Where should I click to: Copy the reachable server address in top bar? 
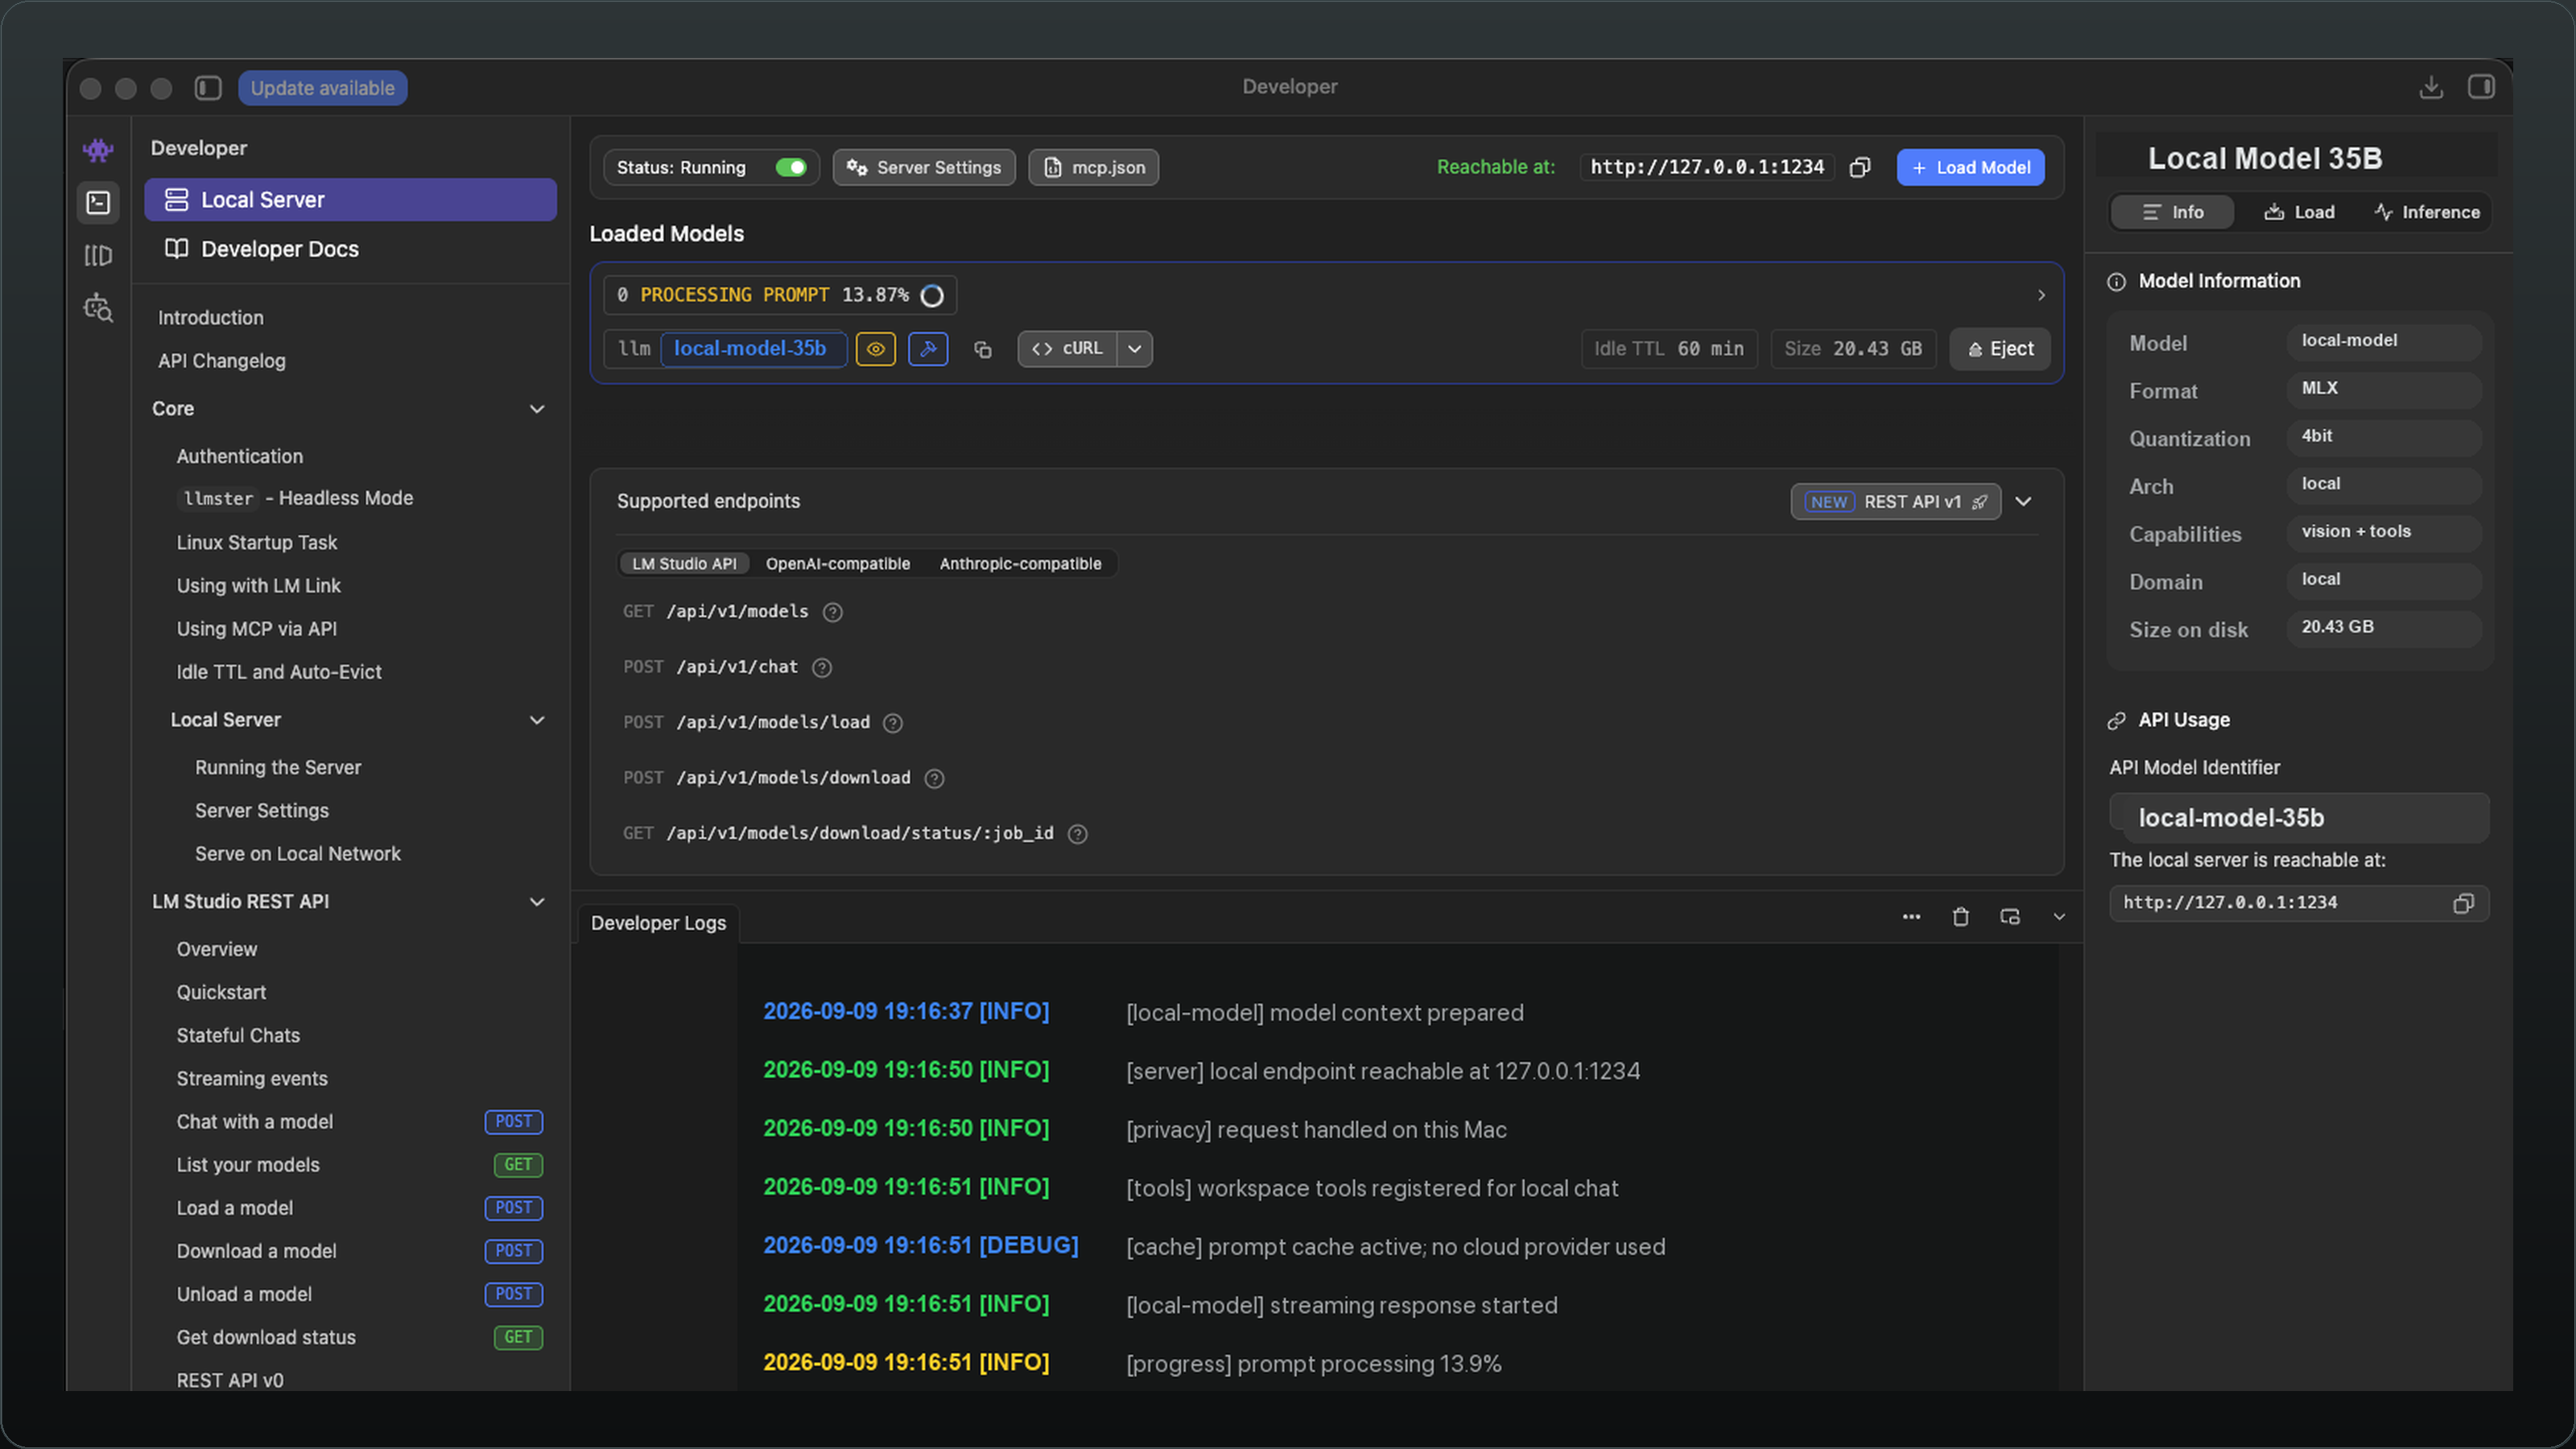tap(1860, 167)
